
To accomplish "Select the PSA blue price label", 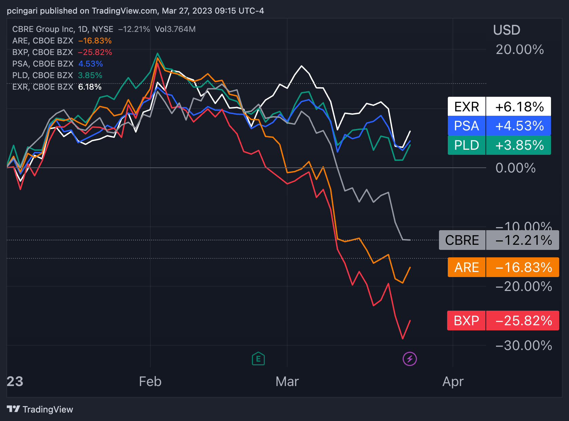I will [499, 126].
